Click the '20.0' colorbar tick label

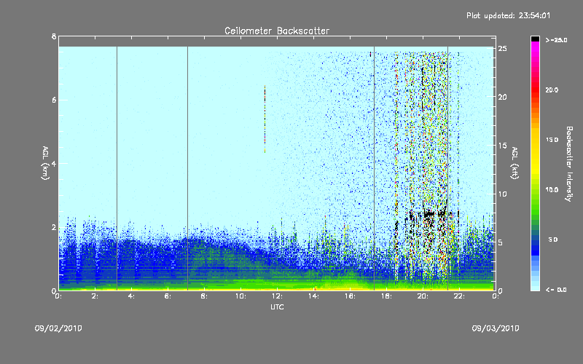[552, 90]
